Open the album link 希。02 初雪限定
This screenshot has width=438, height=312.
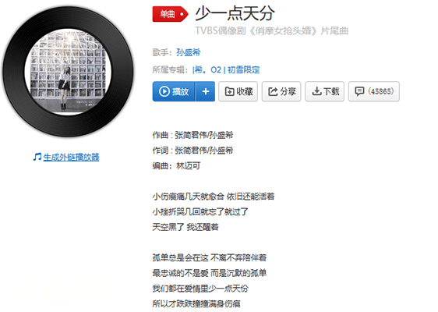(226, 69)
